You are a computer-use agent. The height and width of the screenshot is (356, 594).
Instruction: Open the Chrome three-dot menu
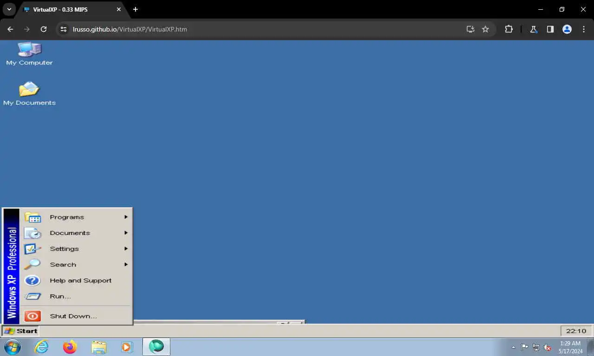pyautogui.click(x=584, y=29)
